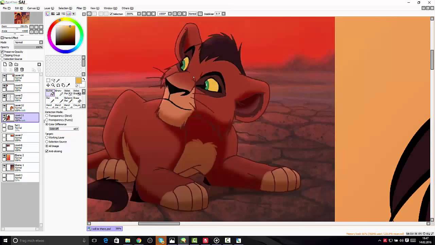This screenshot has width=435, height=245.
Task: Open the File menu
Action: 6,8
